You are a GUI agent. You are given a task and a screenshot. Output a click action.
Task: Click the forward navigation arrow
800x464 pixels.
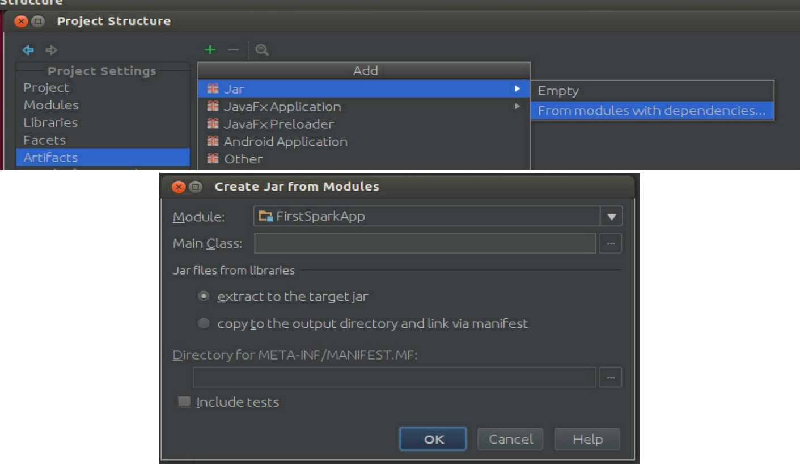click(x=52, y=50)
